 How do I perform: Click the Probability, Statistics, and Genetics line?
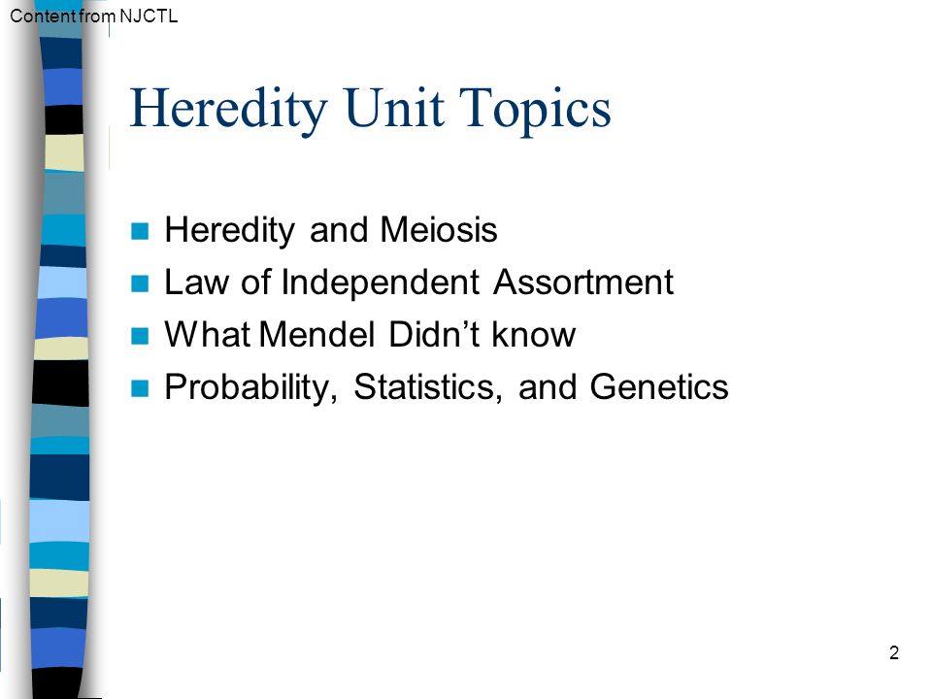click(x=447, y=387)
